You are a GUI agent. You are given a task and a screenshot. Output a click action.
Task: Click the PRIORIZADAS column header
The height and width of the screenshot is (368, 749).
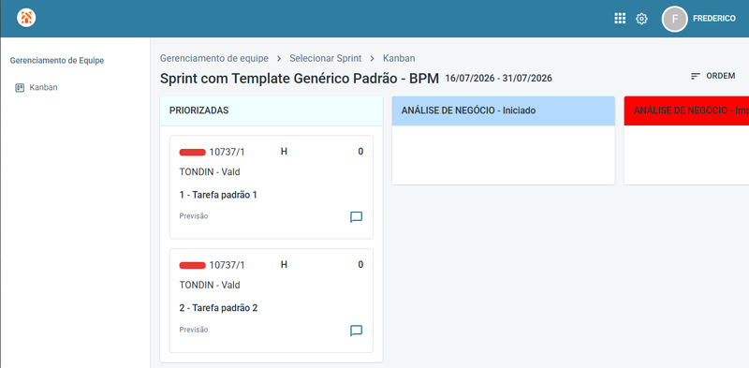(272, 110)
